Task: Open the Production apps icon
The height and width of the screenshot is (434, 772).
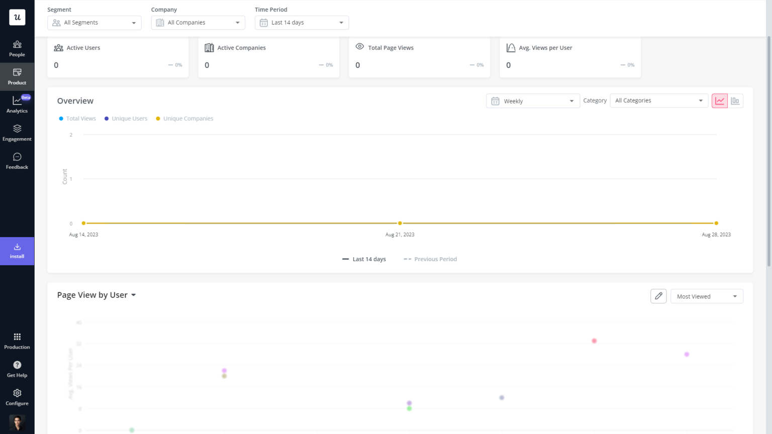Action: point(17,340)
